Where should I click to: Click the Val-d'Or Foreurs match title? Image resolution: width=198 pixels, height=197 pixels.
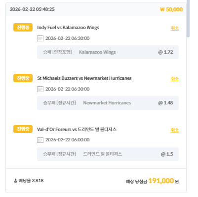77,130
